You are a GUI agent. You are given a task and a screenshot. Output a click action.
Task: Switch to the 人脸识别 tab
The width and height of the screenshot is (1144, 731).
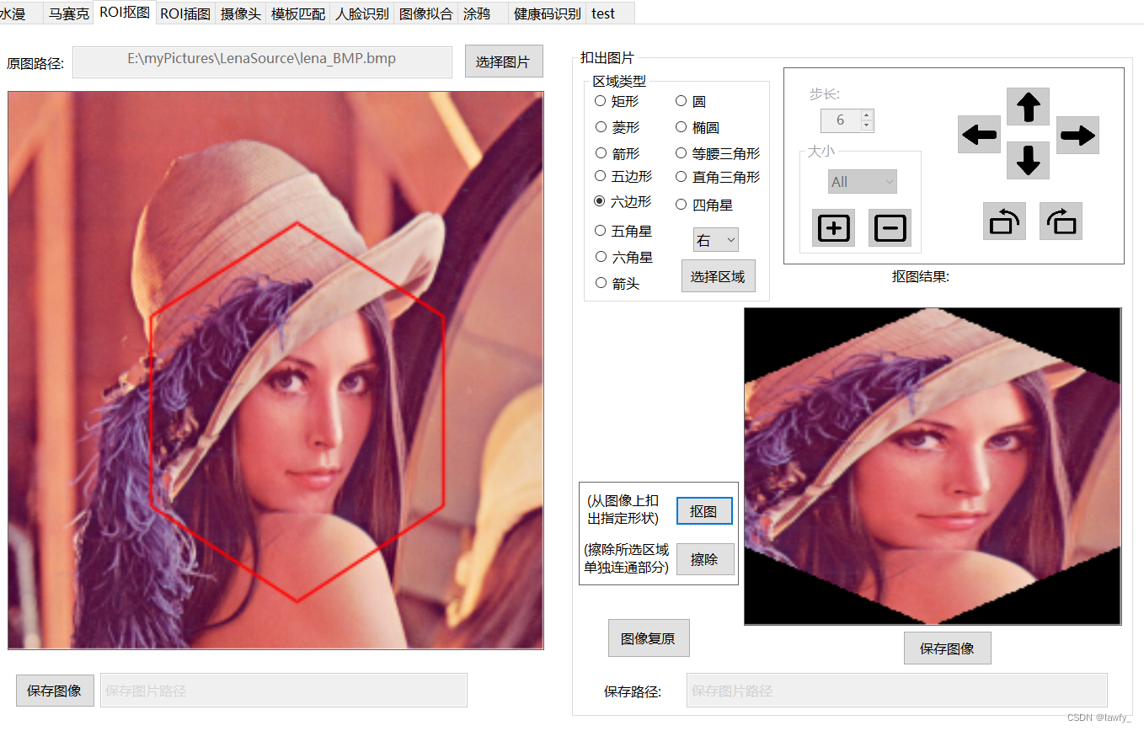point(361,13)
